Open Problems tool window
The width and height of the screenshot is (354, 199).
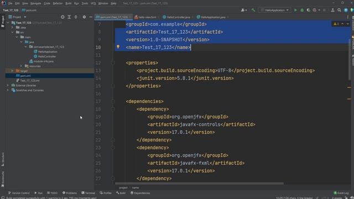(x=70, y=193)
